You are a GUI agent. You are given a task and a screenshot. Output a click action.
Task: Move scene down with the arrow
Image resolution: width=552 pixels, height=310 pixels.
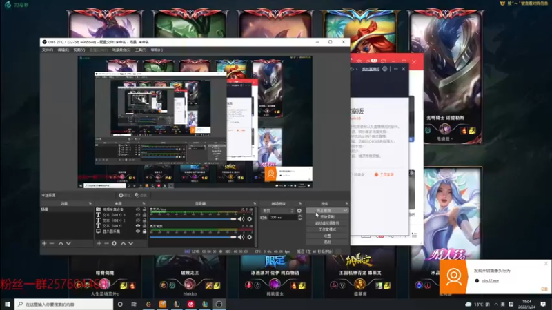tap(68, 243)
